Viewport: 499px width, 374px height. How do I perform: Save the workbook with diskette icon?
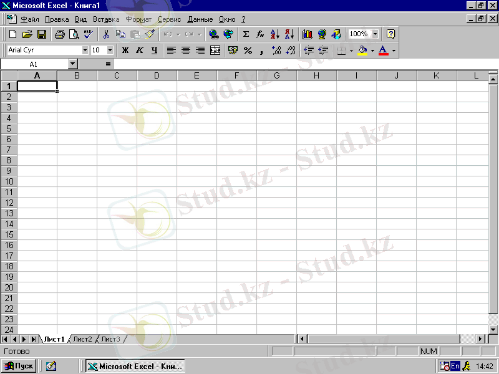[42, 34]
